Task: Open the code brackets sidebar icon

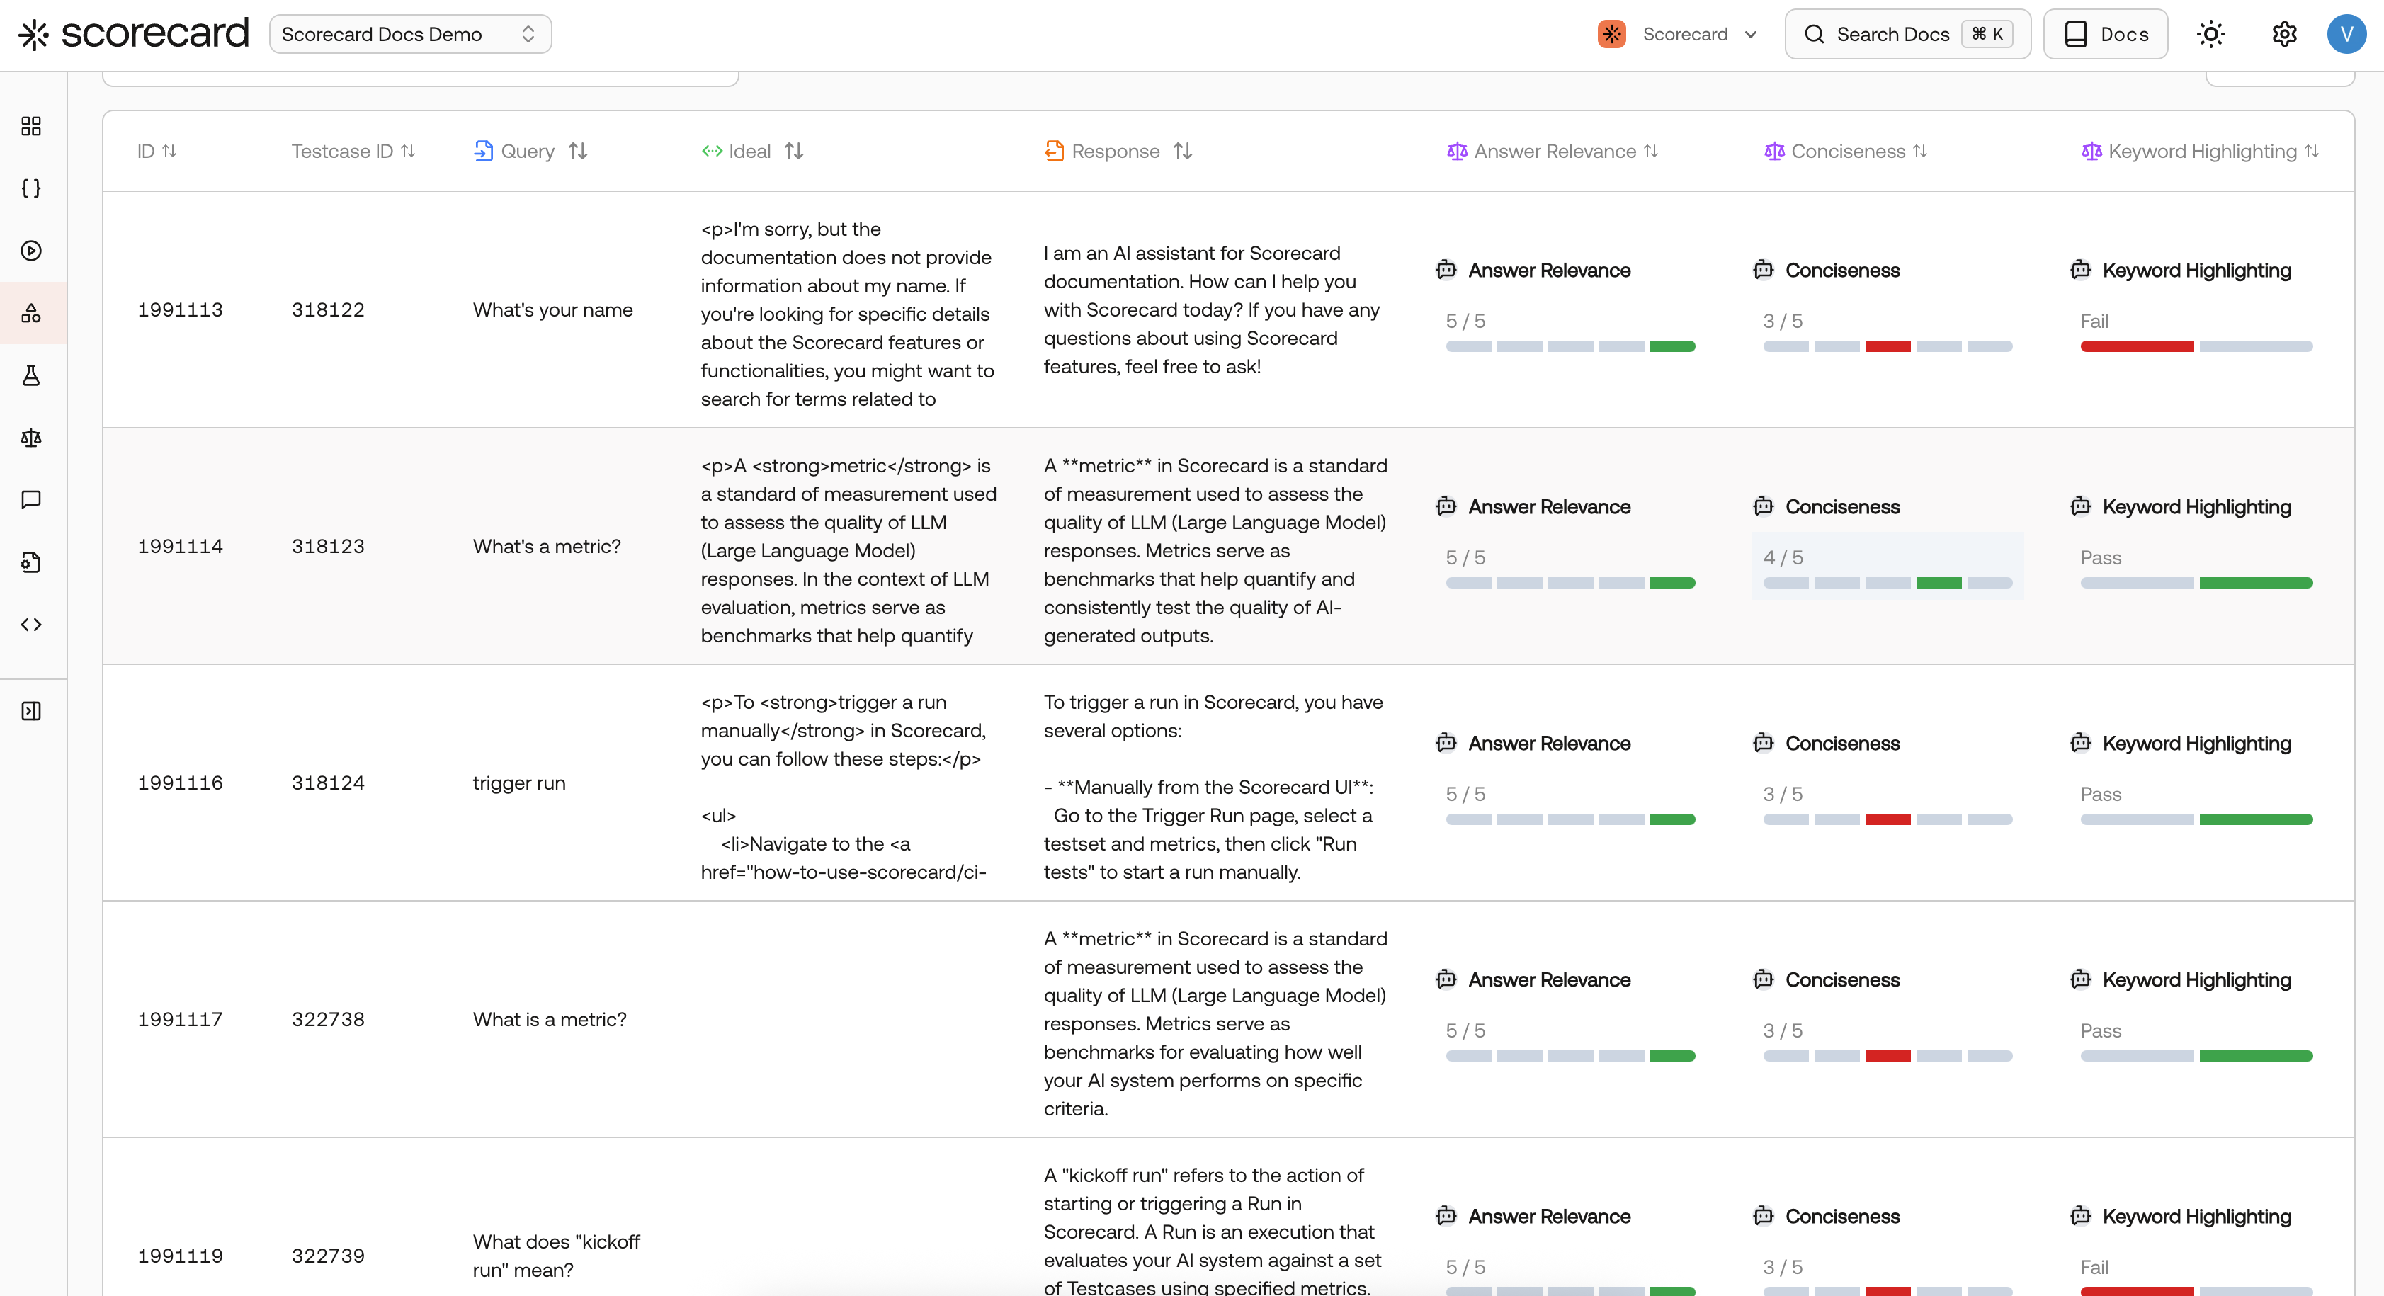Action: tap(31, 624)
